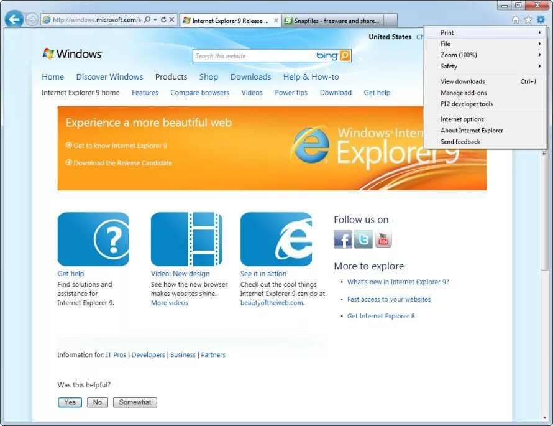Open the YouTube icon under Follow us on
The image size is (553, 426).
[383, 239]
